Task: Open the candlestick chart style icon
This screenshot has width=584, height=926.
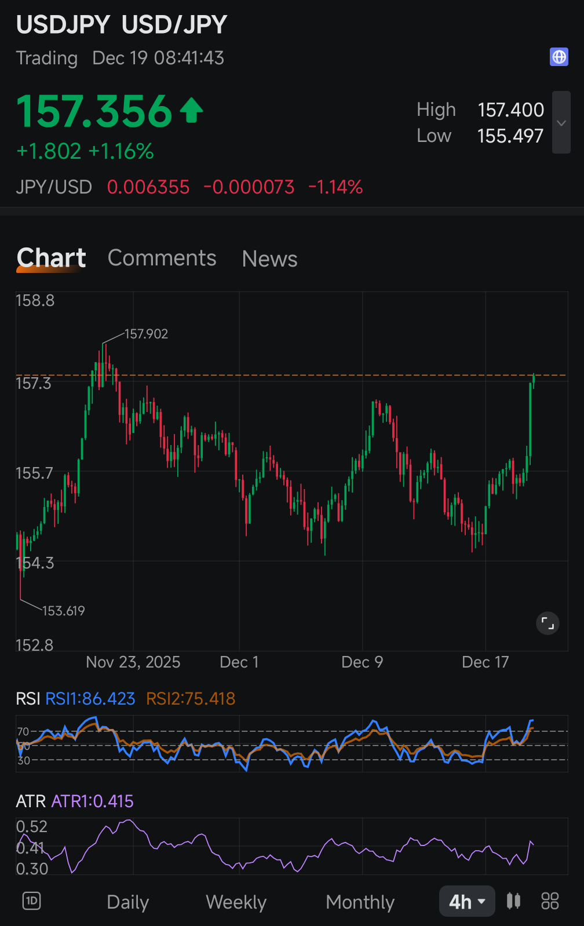Action: pos(513,901)
